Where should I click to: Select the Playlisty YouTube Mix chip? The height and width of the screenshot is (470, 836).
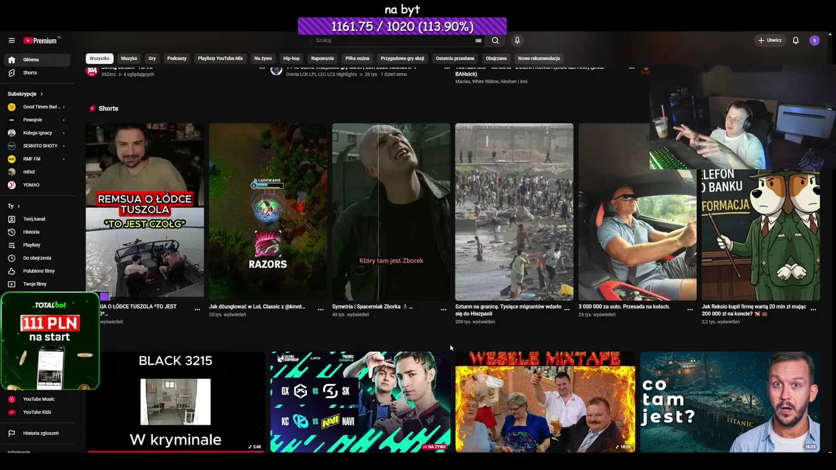(220, 58)
